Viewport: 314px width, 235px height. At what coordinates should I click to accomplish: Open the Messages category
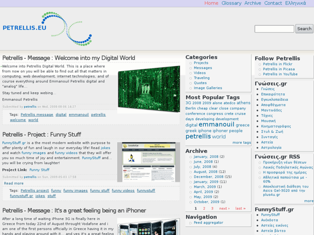point(203,68)
